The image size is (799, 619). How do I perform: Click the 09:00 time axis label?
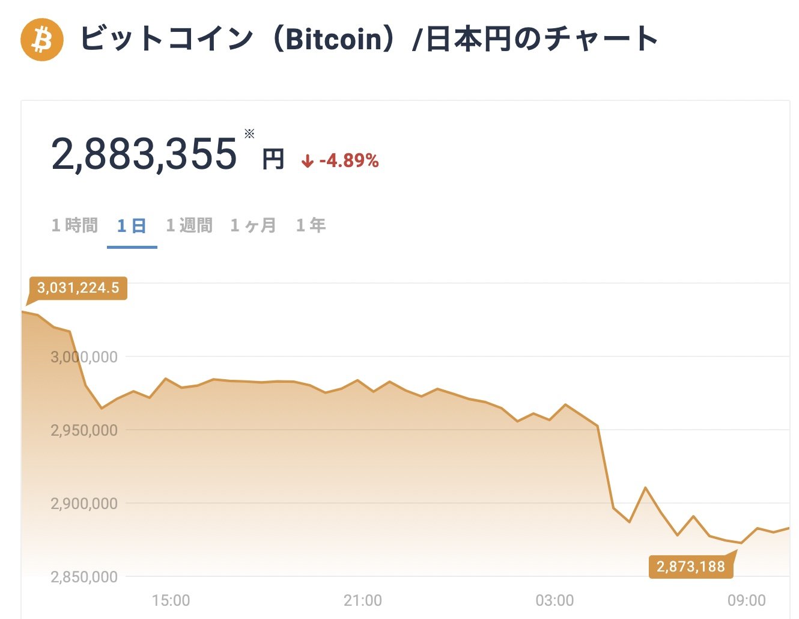point(746,600)
